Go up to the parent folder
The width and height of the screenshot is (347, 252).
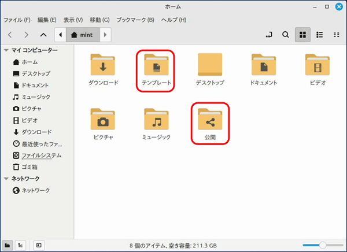pos(43,35)
